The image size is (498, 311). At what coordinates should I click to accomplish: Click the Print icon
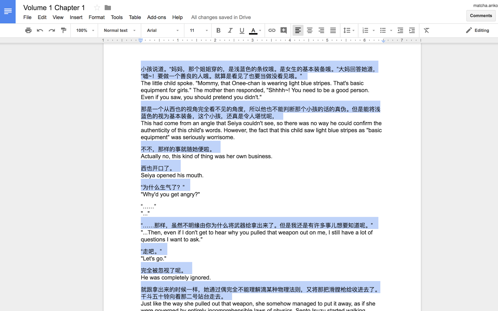pos(28,30)
